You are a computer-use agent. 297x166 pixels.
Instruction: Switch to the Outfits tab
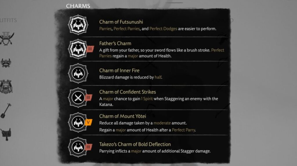(x=8, y=20)
